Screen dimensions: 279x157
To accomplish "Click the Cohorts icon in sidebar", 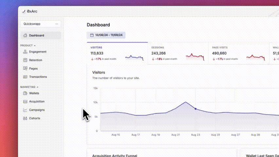I will pyautogui.click(x=25, y=118).
